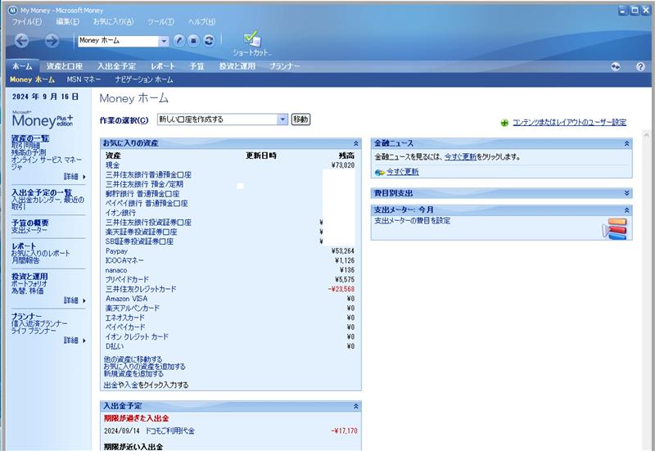Open the ファイル menu
This screenshot has height=451, width=655.
pos(27,22)
